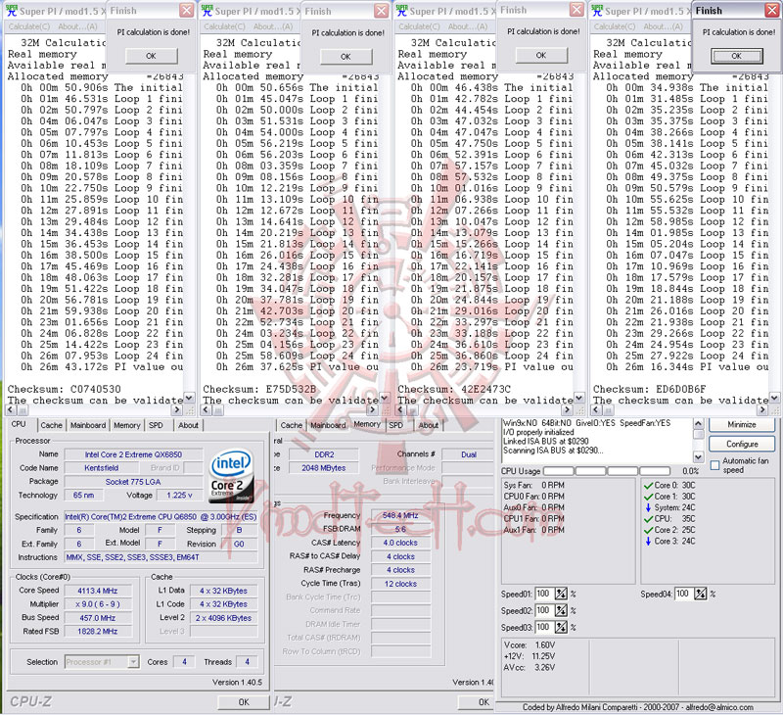The height and width of the screenshot is (715, 783).
Task: Click scroll-left arrow in first Super PI window
Action: click(x=11, y=410)
